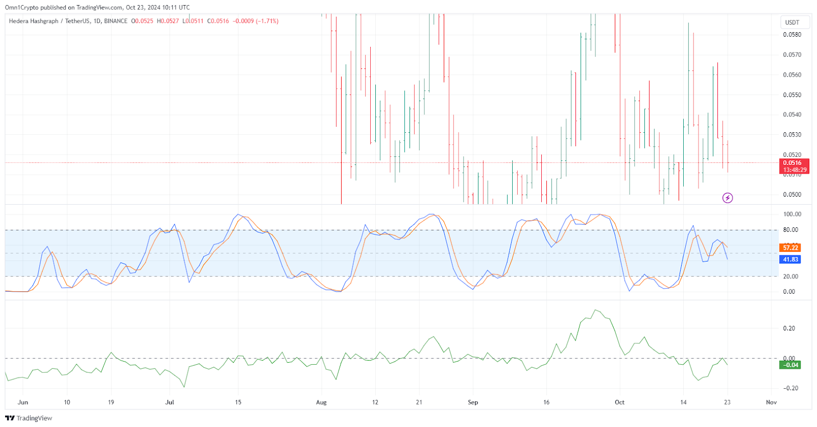The image size is (817, 427).
Task: Click the 0.20 label on lower indicator scale
Action: (x=789, y=328)
